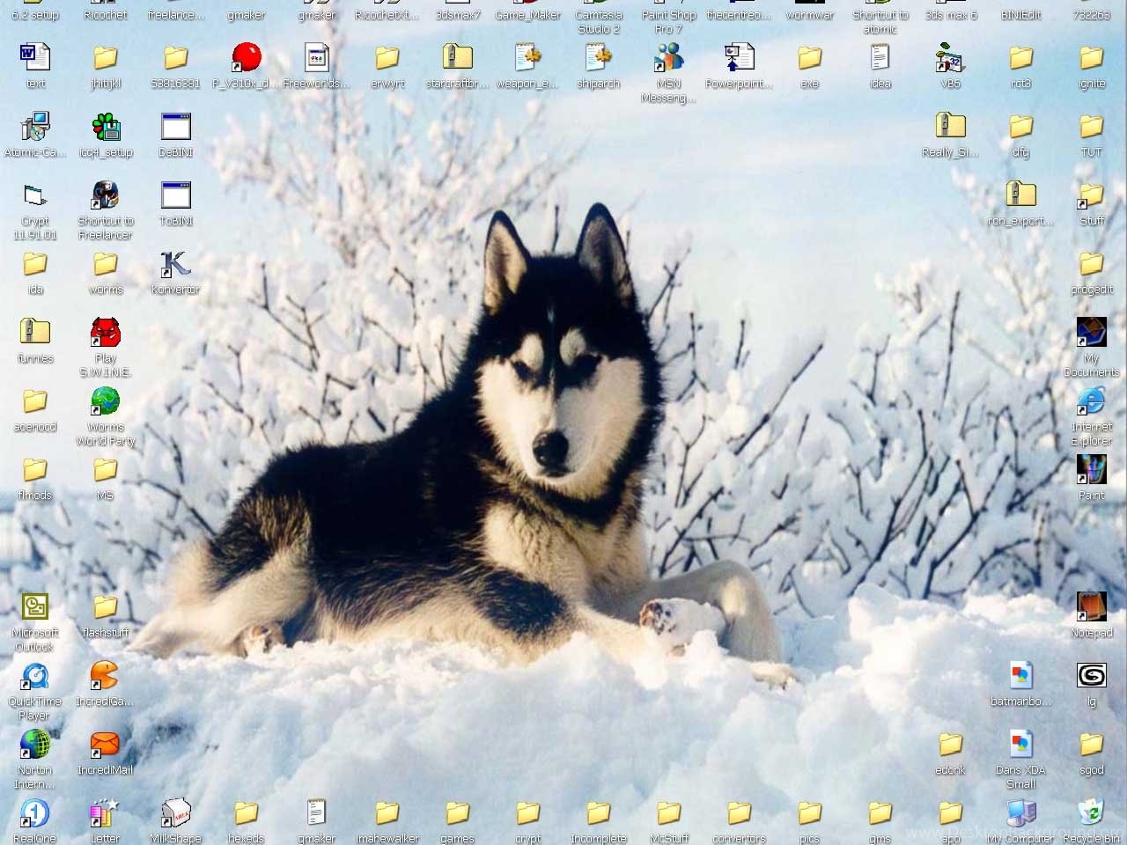Open the batmanbo image file
The height and width of the screenshot is (845, 1127).
click(x=1021, y=676)
